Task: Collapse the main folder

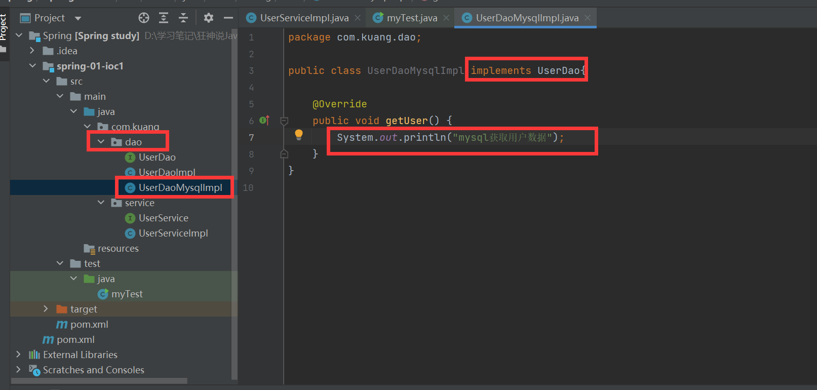Action: 60,96
